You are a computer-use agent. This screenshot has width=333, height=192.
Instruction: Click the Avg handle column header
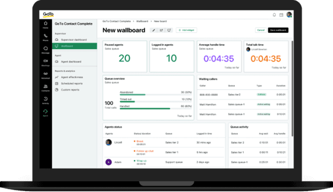pyautogui.click(x=280, y=134)
